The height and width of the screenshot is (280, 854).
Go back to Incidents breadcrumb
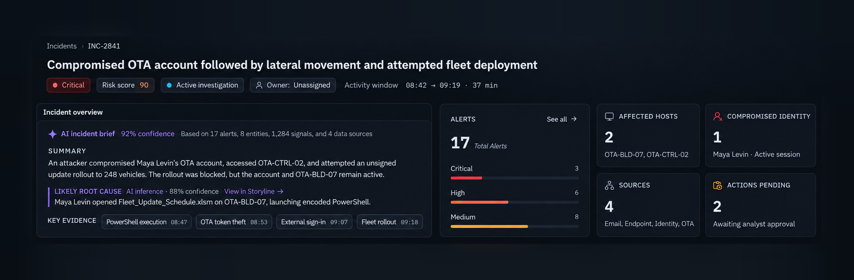click(x=61, y=46)
